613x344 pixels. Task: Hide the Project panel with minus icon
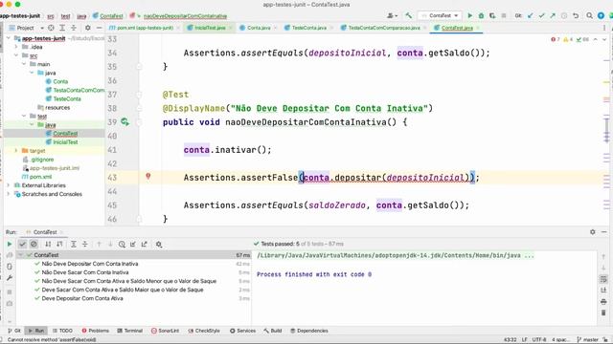(x=99, y=28)
